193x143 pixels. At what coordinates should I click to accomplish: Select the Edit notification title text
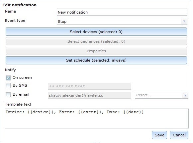pos(20,5)
